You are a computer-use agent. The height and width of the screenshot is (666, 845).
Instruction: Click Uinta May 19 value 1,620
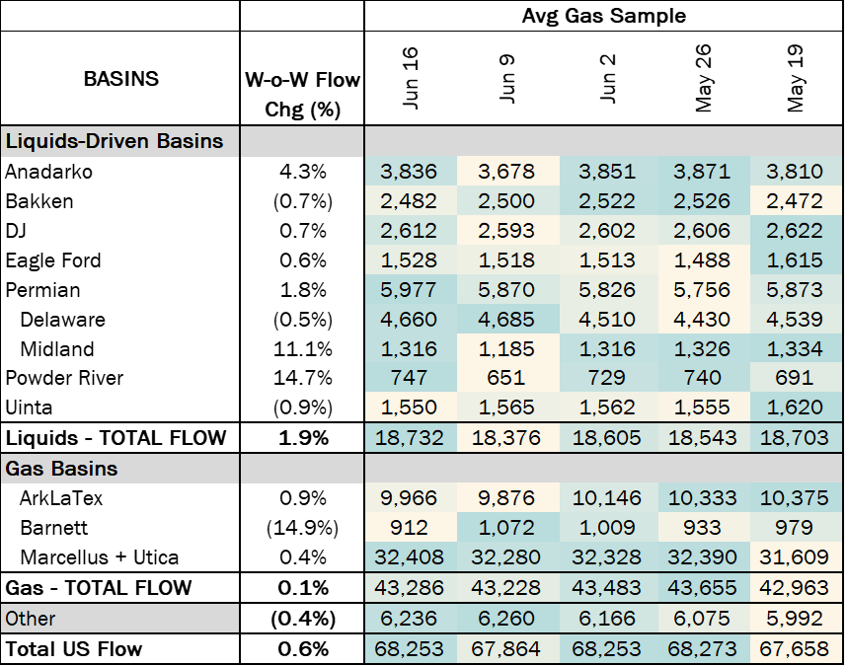tap(795, 407)
